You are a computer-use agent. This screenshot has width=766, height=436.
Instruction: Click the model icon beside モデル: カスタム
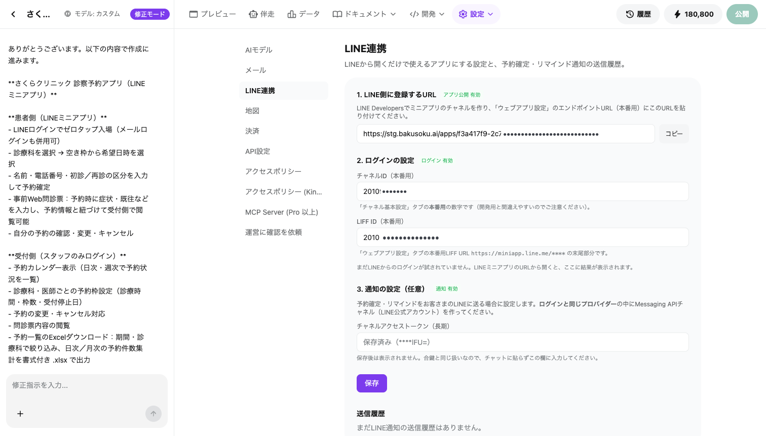[67, 14]
